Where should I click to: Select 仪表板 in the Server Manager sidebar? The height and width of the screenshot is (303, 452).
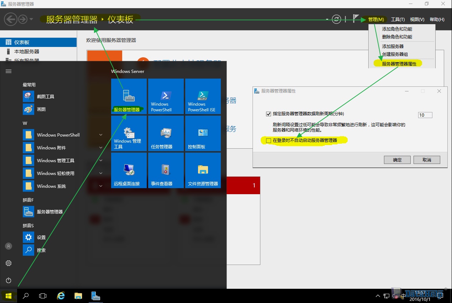(x=38, y=42)
